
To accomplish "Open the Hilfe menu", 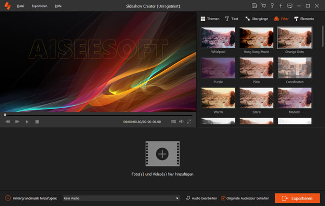I will (58, 6).
